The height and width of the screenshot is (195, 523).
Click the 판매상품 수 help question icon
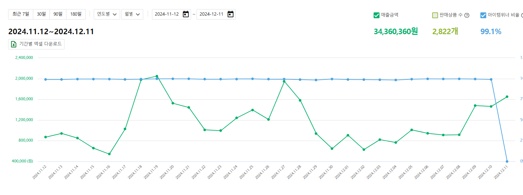(x=467, y=15)
